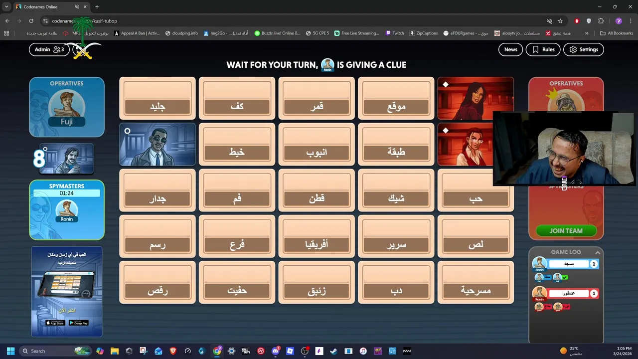The image size is (638, 359).
Task: Select the word card قطن
Action: pos(317,190)
